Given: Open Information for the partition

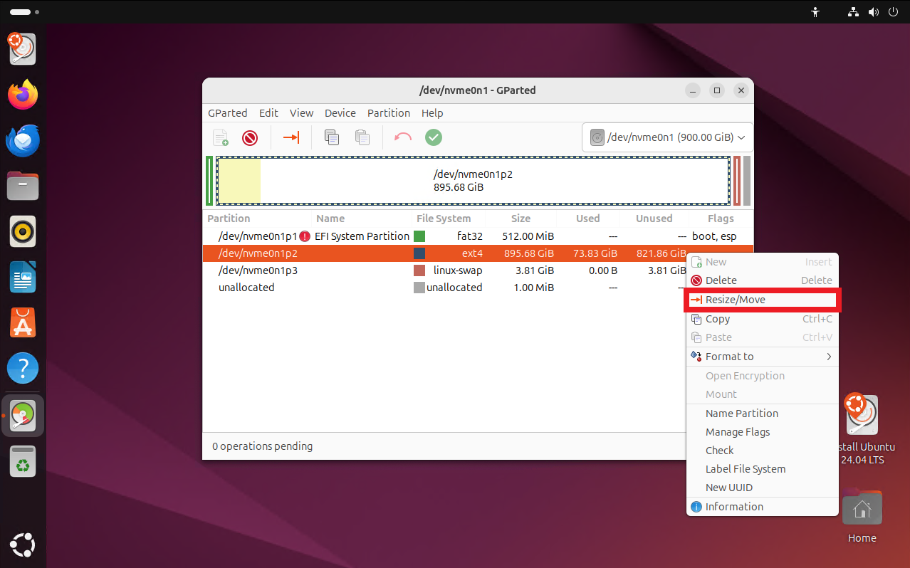Looking at the screenshot, I should pos(762,507).
